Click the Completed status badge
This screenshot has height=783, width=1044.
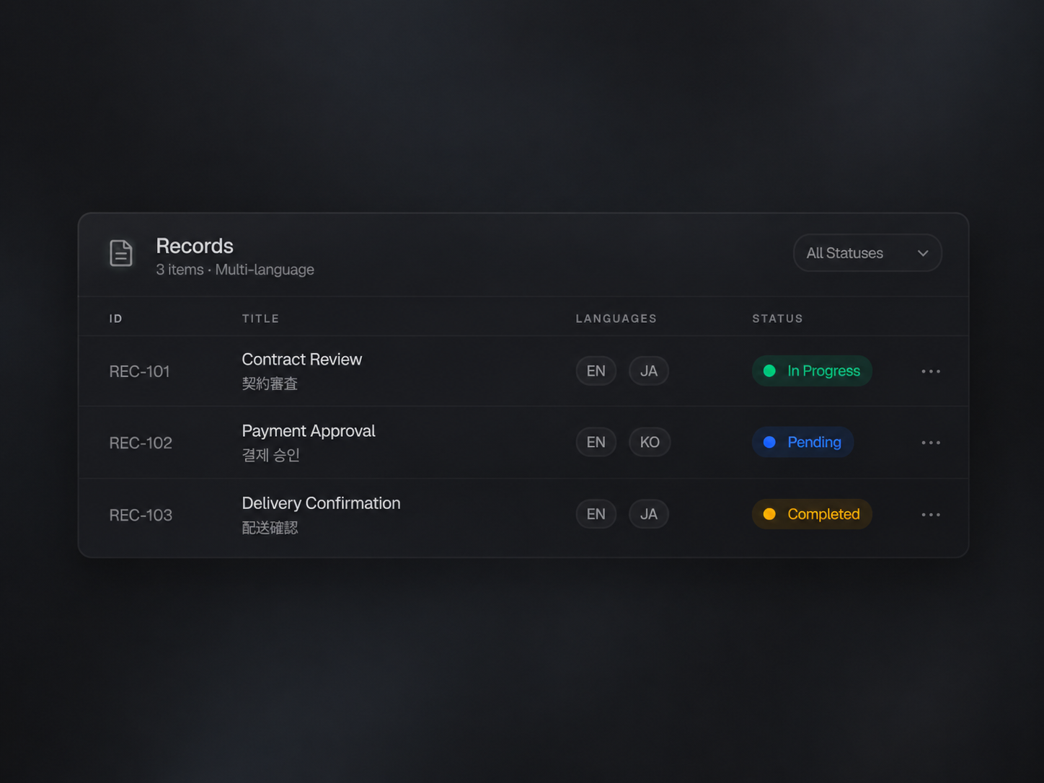click(x=812, y=514)
